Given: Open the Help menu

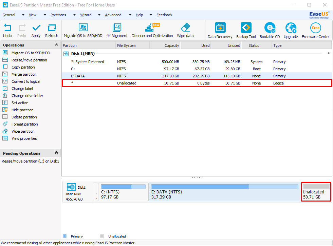Looking at the screenshot, I should 139,15.
